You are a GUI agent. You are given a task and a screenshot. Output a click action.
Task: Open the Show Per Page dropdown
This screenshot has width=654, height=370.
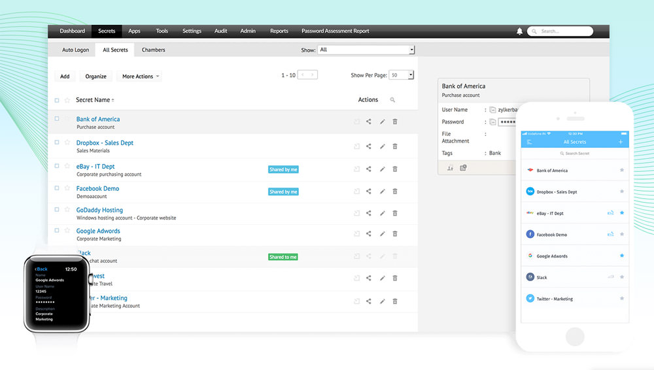(402, 75)
